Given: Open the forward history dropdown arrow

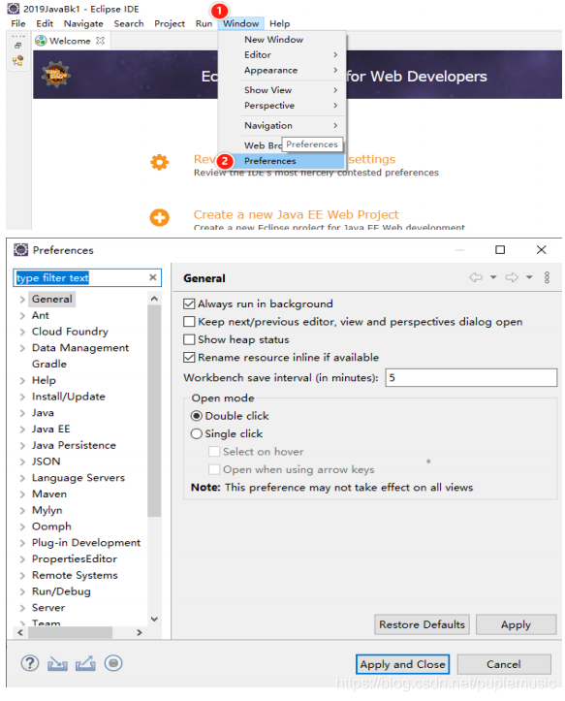Looking at the screenshot, I should 529,277.
